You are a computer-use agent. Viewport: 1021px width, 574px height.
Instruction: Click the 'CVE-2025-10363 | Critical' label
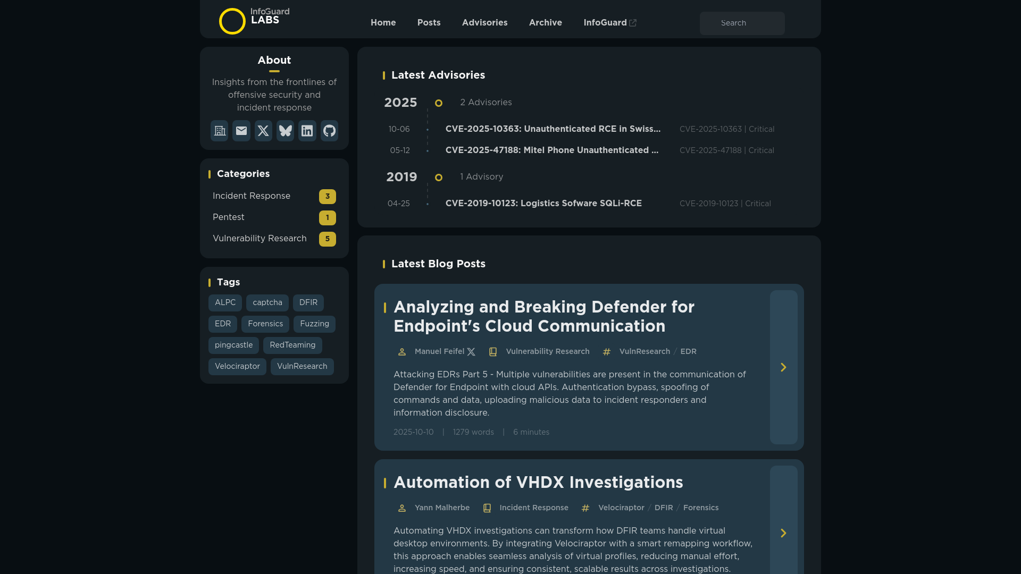tap(727, 129)
